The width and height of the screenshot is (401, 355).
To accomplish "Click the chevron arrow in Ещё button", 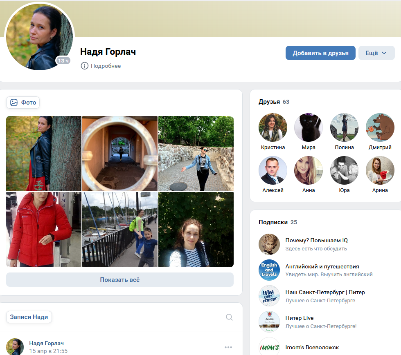I will coord(384,53).
